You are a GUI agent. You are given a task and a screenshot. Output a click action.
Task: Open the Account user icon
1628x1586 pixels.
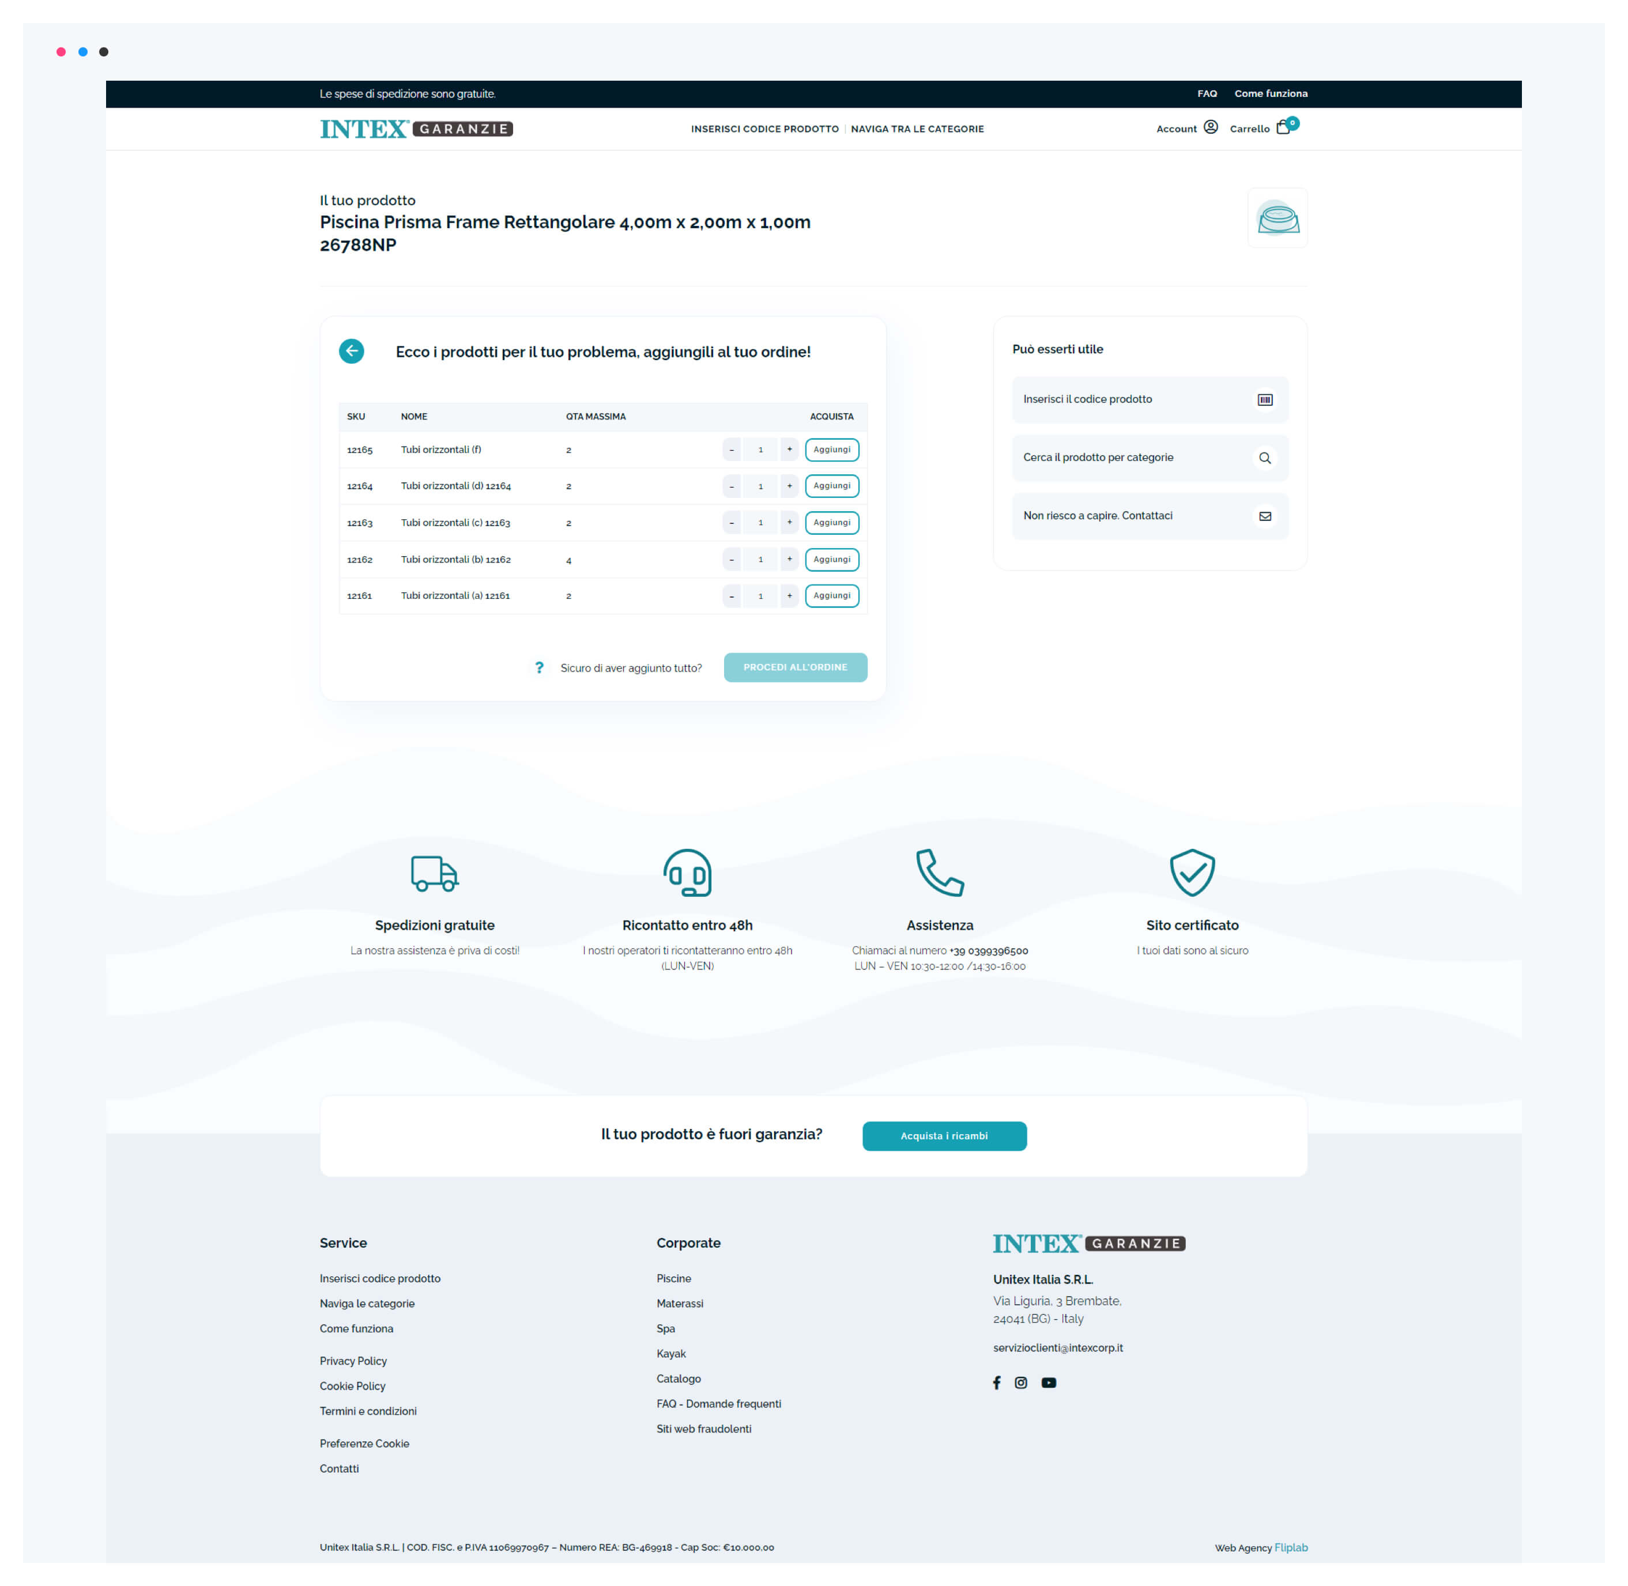[x=1211, y=127]
